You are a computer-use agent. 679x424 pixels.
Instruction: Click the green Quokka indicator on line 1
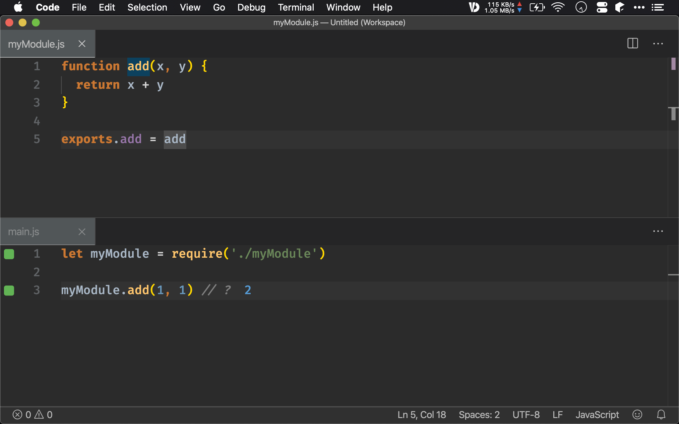click(x=9, y=254)
